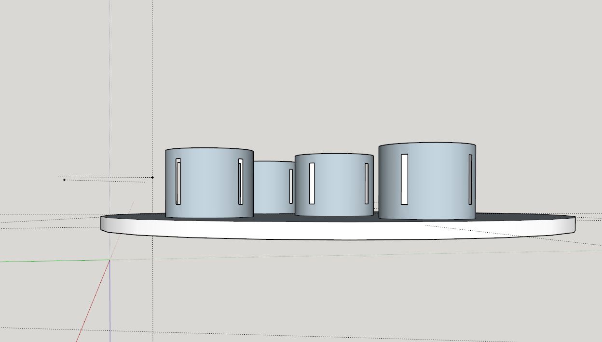Click the white rim of the base disk
Viewport: 602px width, 342px height.
(338, 230)
